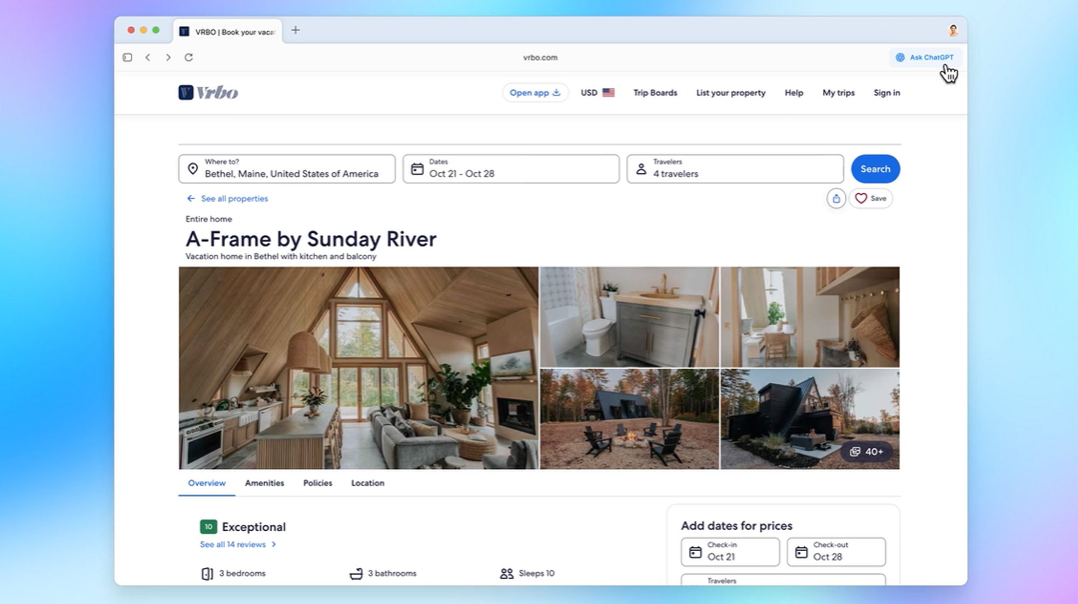1078x604 pixels.
Task: Open the Dates Oct 21 - Oct 28 picker
Action: pos(511,169)
